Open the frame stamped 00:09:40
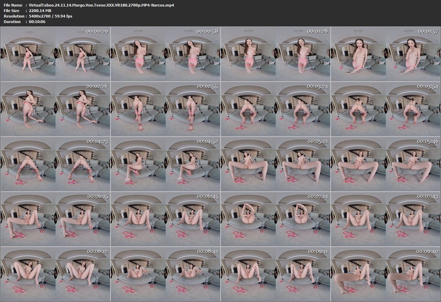 coord(386,274)
